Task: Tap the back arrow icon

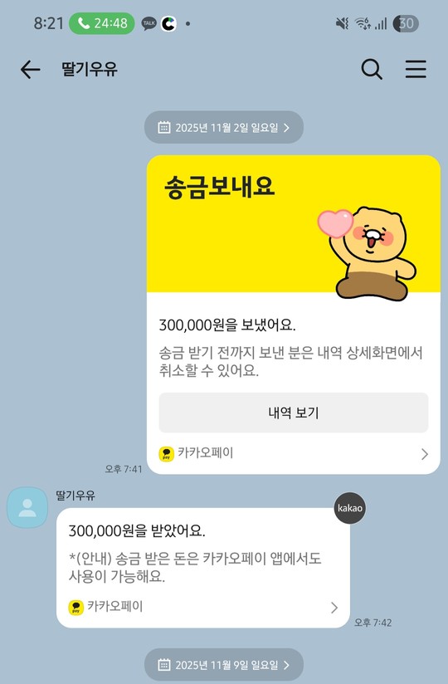Action: click(30, 70)
